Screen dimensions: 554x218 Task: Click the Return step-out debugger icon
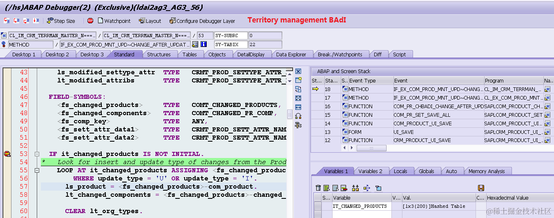27,20
